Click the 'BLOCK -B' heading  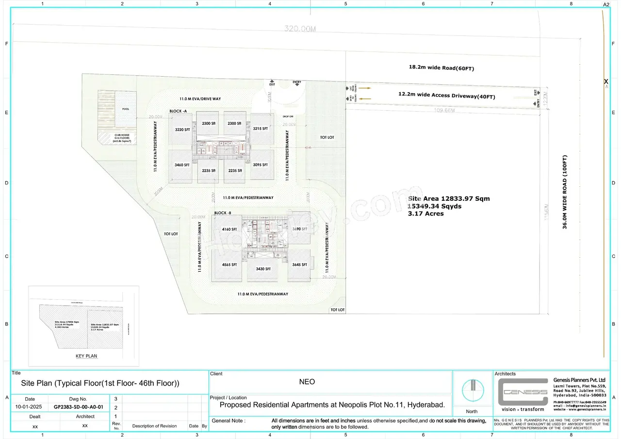tap(223, 213)
